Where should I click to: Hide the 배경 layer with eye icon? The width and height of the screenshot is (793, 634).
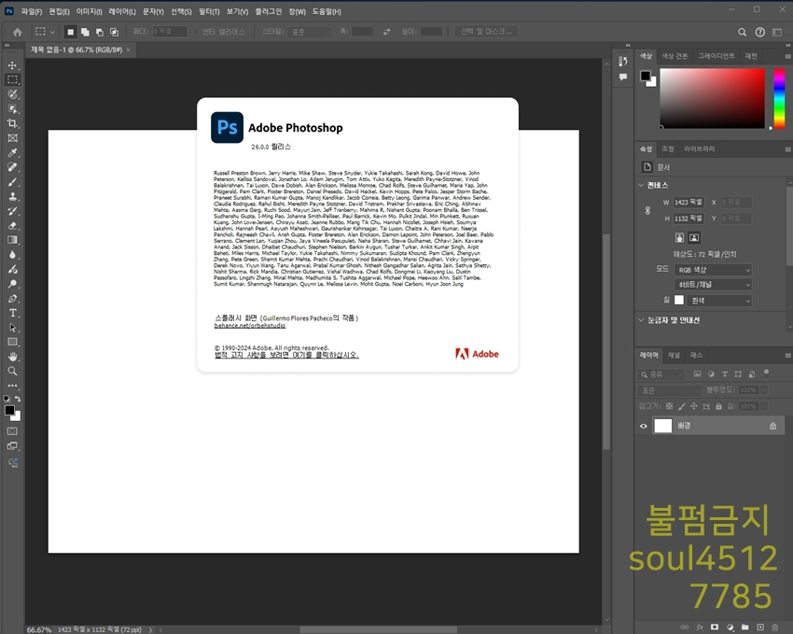pos(644,426)
